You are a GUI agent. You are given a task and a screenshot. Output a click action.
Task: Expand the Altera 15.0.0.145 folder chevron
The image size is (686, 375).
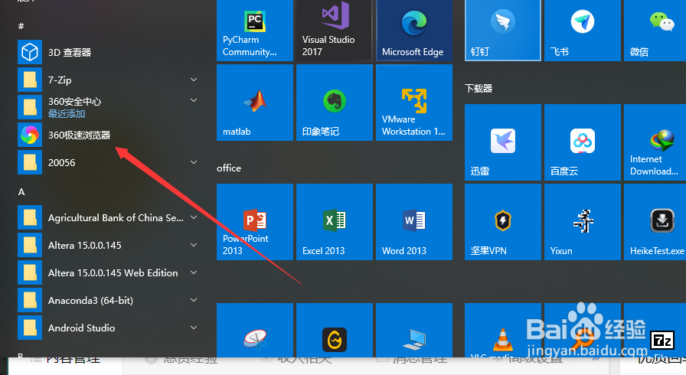[x=194, y=245]
